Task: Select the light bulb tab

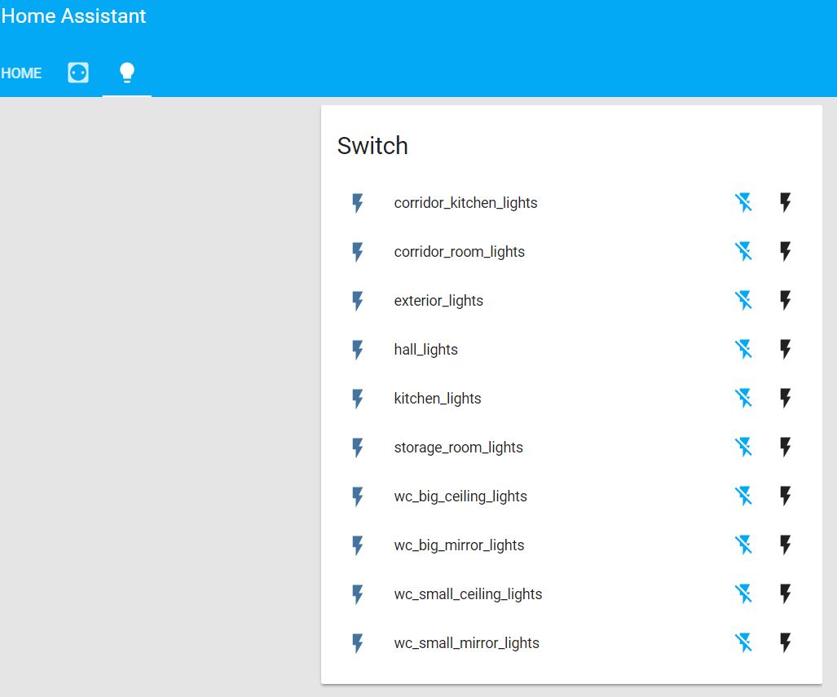Action: [x=127, y=73]
